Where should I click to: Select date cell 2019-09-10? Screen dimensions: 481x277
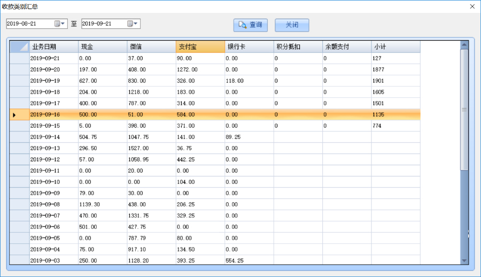click(x=53, y=182)
